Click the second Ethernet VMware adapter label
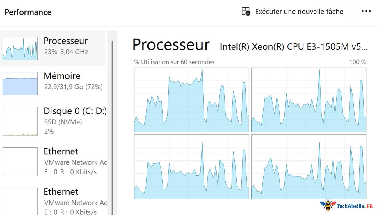 point(76,203)
